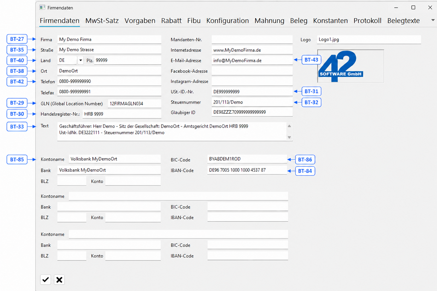Edit the BIC-Code field BYABDEM1ROD
This screenshot has height=291, width=437.
(x=247, y=159)
